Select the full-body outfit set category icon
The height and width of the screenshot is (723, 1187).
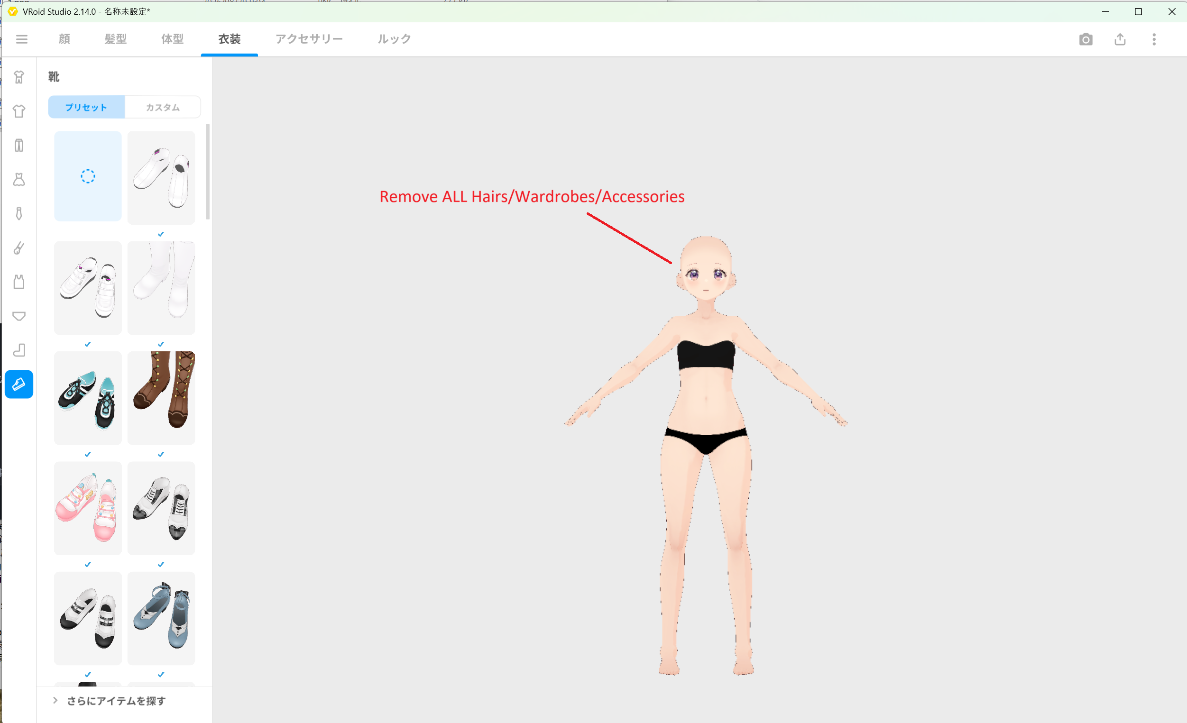(19, 77)
